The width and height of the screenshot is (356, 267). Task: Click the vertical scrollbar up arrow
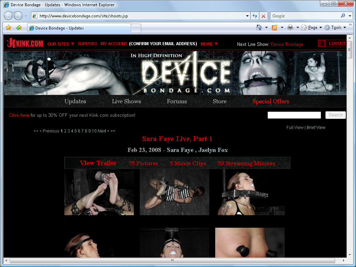(x=350, y=38)
